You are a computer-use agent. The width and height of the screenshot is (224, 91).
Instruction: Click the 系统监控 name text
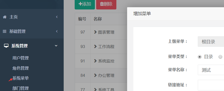click(106, 61)
